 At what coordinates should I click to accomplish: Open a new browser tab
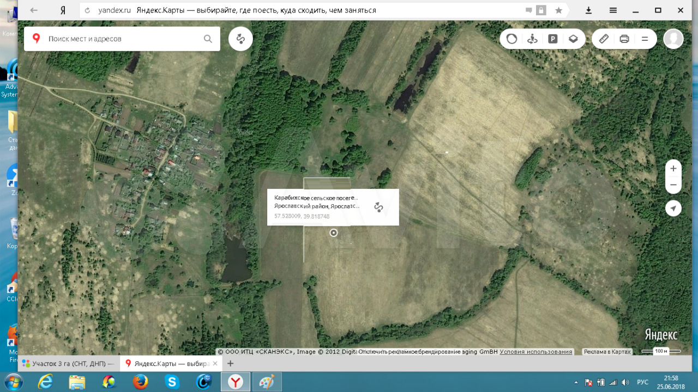click(230, 363)
